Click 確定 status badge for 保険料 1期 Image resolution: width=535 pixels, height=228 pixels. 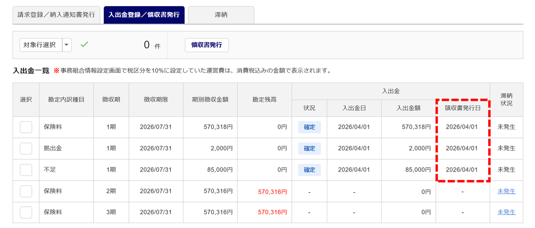309,127
